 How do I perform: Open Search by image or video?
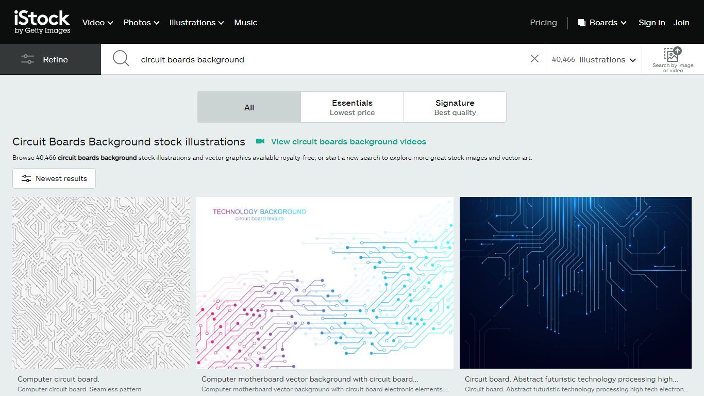click(x=673, y=59)
